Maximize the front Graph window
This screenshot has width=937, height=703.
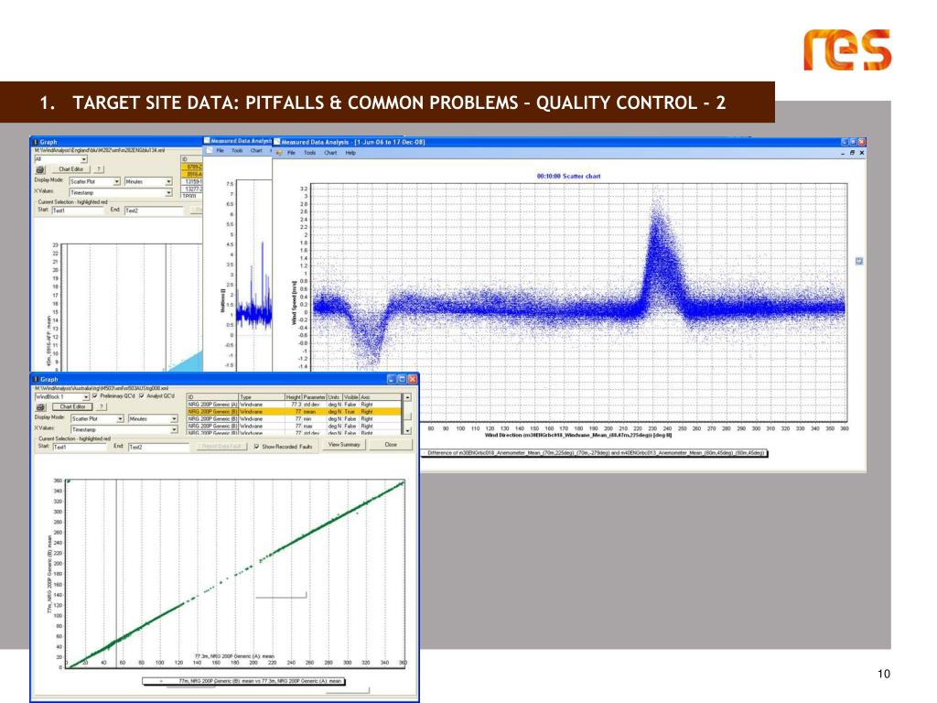coord(402,380)
